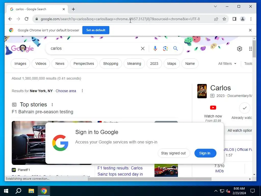Click the address bar URL
The height and width of the screenshot is (196, 261).
click(120, 19)
